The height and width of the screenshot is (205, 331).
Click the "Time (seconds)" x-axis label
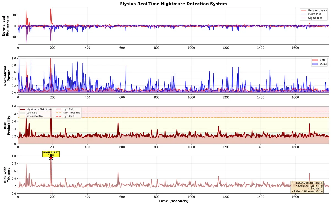173,201
